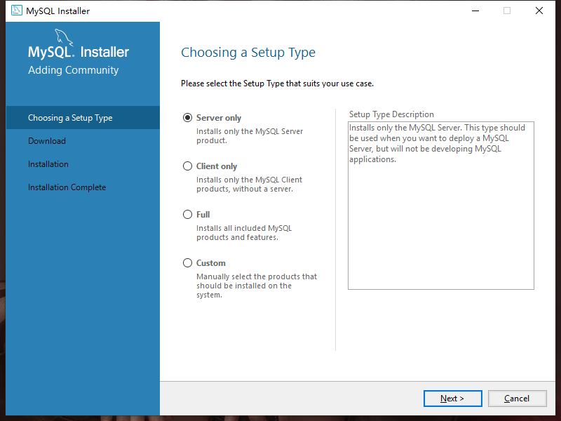Viewport: 561px width, 421px height.
Task: Click 'Installs only the MySQL Server product.' text
Action: click(250, 136)
